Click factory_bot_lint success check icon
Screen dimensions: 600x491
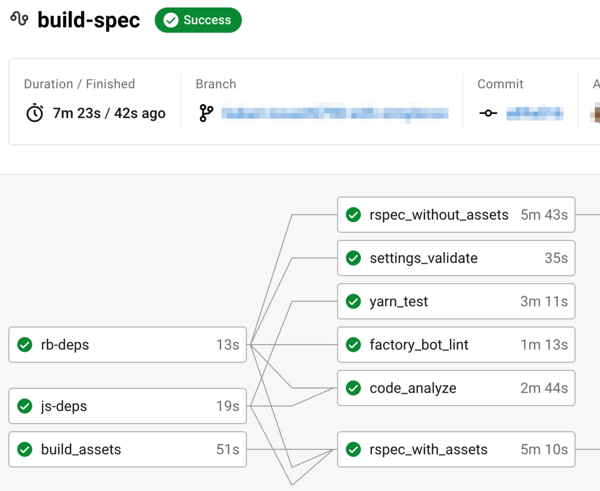(353, 345)
